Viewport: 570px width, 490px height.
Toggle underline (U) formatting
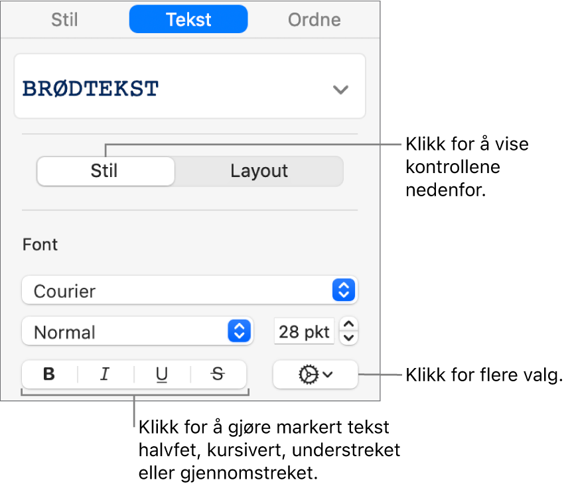pos(162,374)
